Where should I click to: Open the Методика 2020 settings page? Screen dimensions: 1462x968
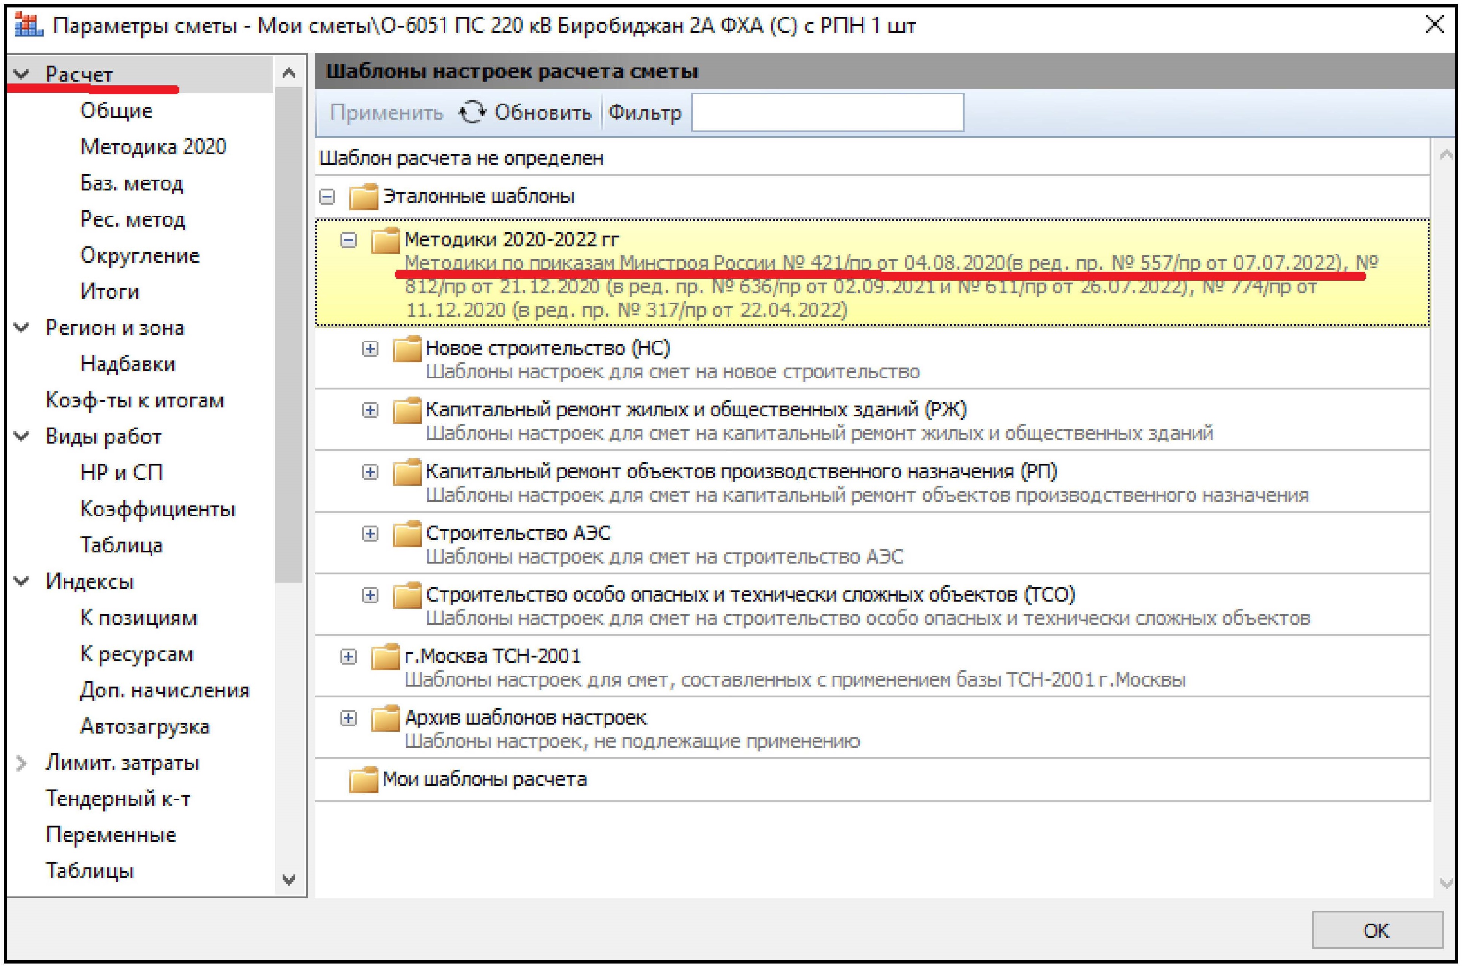[x=153, y=147]
